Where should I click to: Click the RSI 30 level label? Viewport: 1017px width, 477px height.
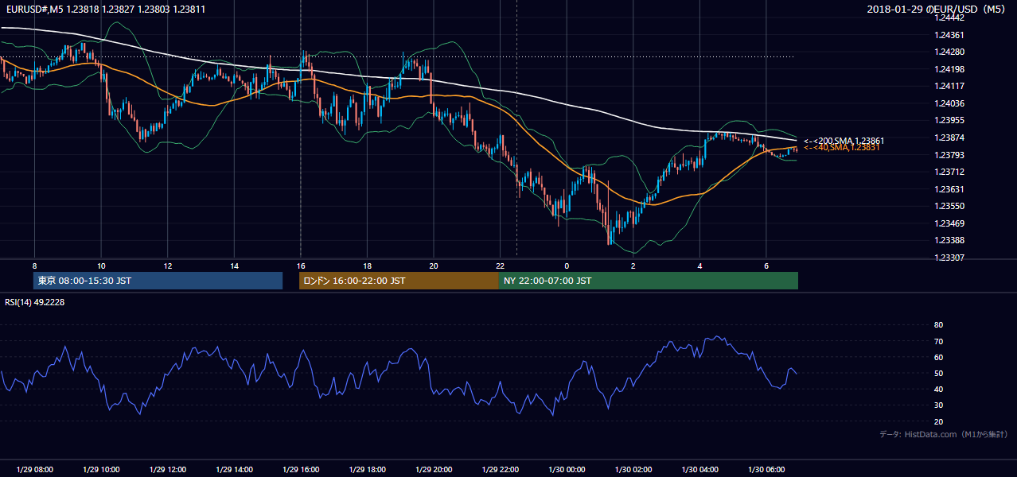(939, 405)
